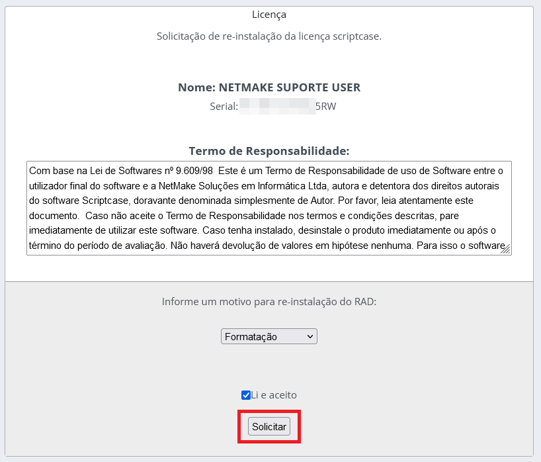Click 'Informe um motivo para re-instalação do RAD:' text
This screenshot has width=541, height=462.
[x=269, y=302]
